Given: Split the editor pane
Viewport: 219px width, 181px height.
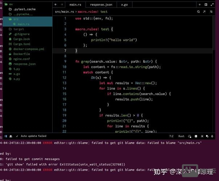Looking at the screenshot, I should click(x=206, y=5).
